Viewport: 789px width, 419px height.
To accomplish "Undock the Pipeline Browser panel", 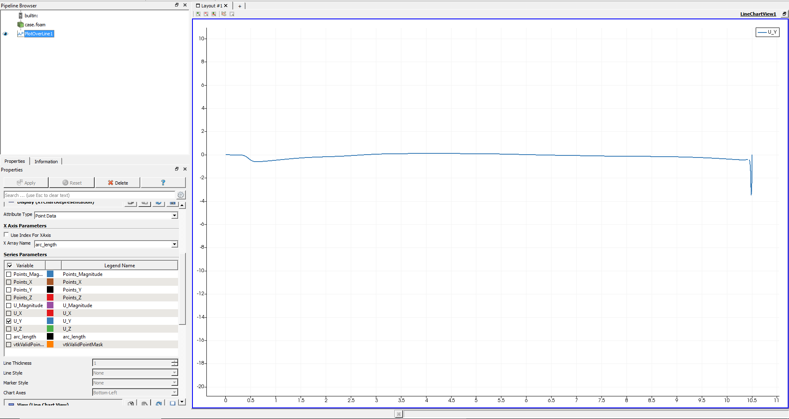I will tap(177, 5).
